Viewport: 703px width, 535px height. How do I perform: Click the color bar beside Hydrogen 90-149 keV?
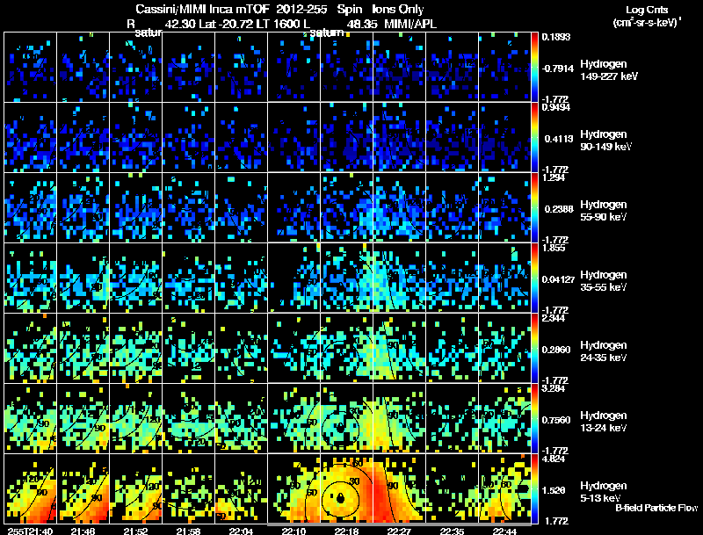(x=535, y=138)
